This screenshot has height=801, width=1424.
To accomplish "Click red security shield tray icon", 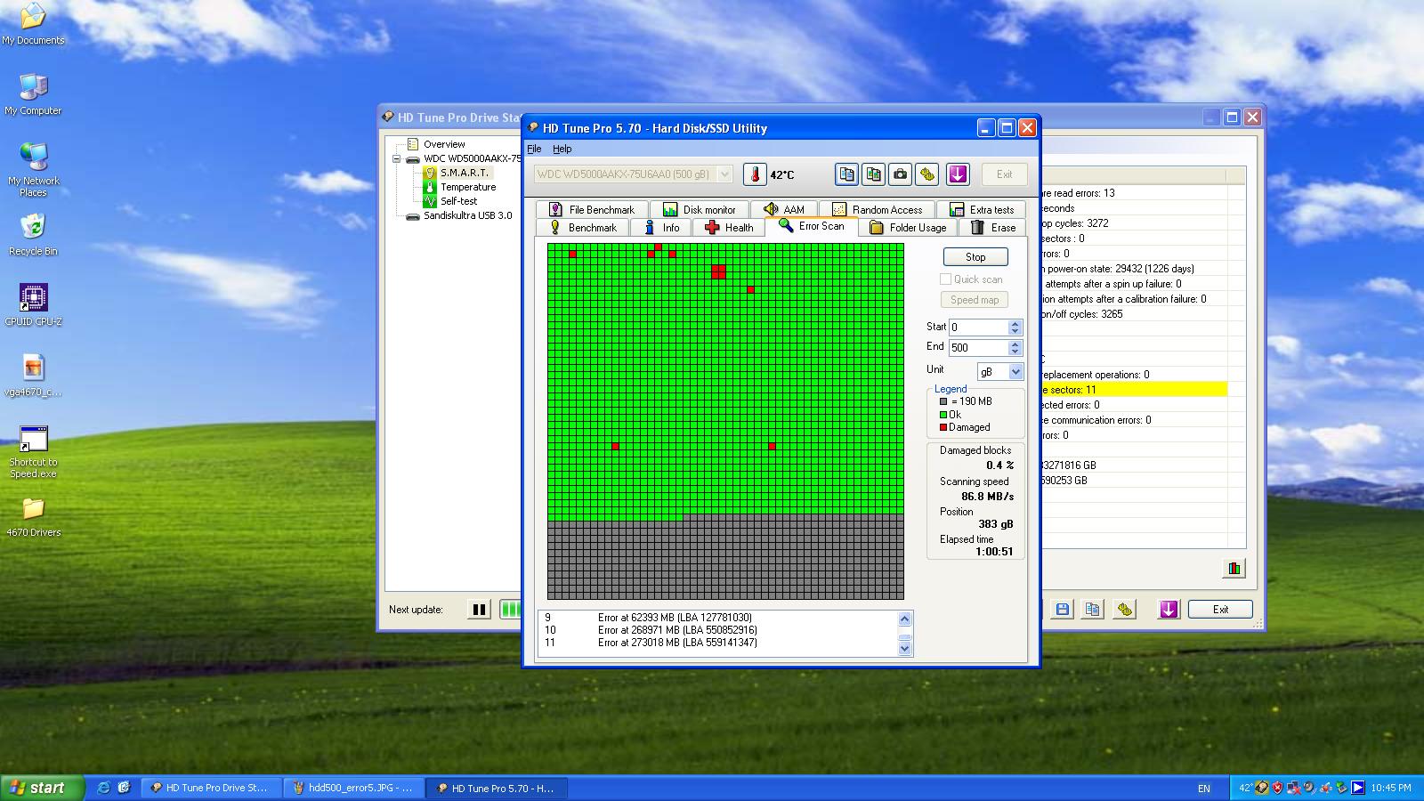I will click(1277, 788).
